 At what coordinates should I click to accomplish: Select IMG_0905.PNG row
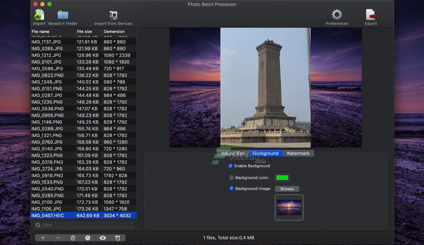coord(84,115)
